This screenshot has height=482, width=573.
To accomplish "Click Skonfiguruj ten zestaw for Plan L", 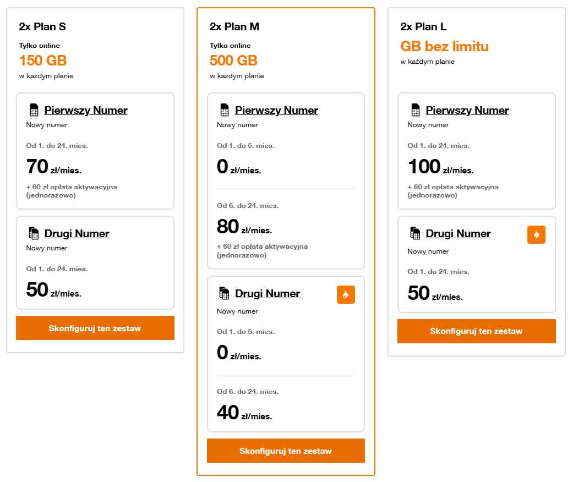I will [x=477, y=331].
